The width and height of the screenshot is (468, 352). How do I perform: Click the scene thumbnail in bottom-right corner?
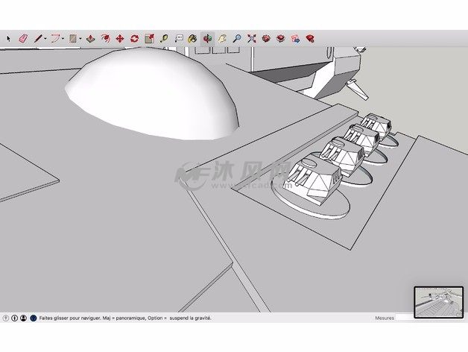coord(437,302)
